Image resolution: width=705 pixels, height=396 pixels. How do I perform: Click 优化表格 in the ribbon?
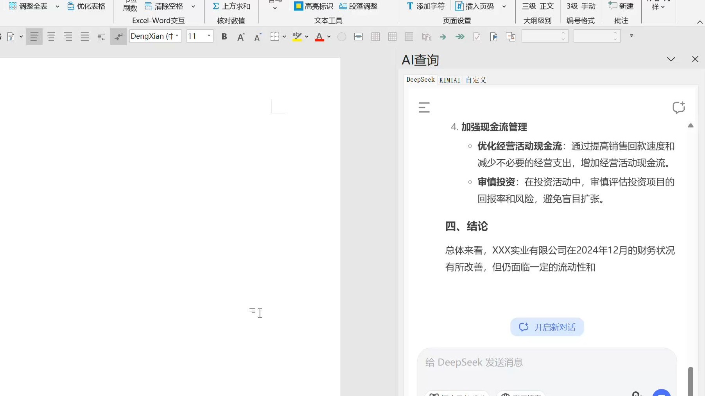[x=86, y=6]
